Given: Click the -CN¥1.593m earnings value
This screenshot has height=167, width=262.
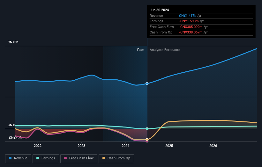Looking at the screenshot, I should [189, 21].
